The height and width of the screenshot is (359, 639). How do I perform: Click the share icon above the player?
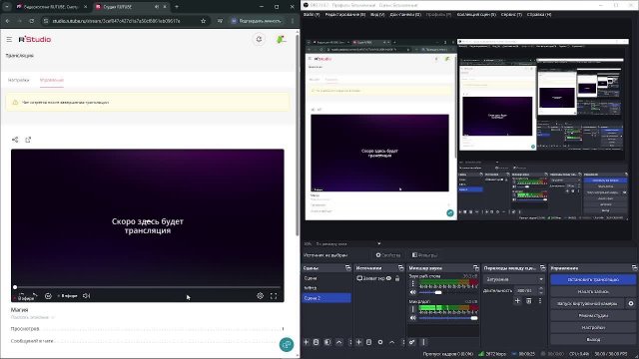15,140
